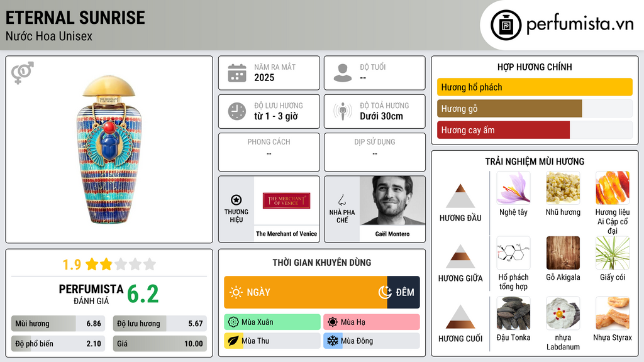Click the Hợp hương chính heading

[535, 67]
